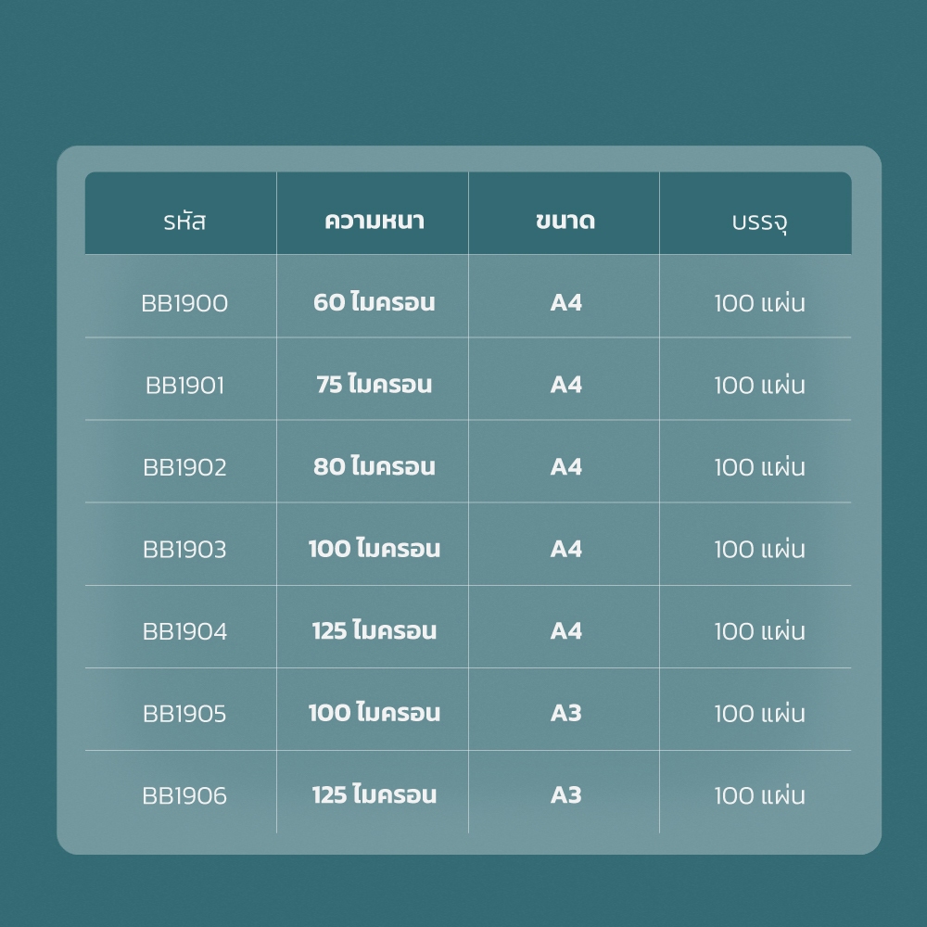Select product code BB1904
The image size is (927, 927).
point(184,632)
